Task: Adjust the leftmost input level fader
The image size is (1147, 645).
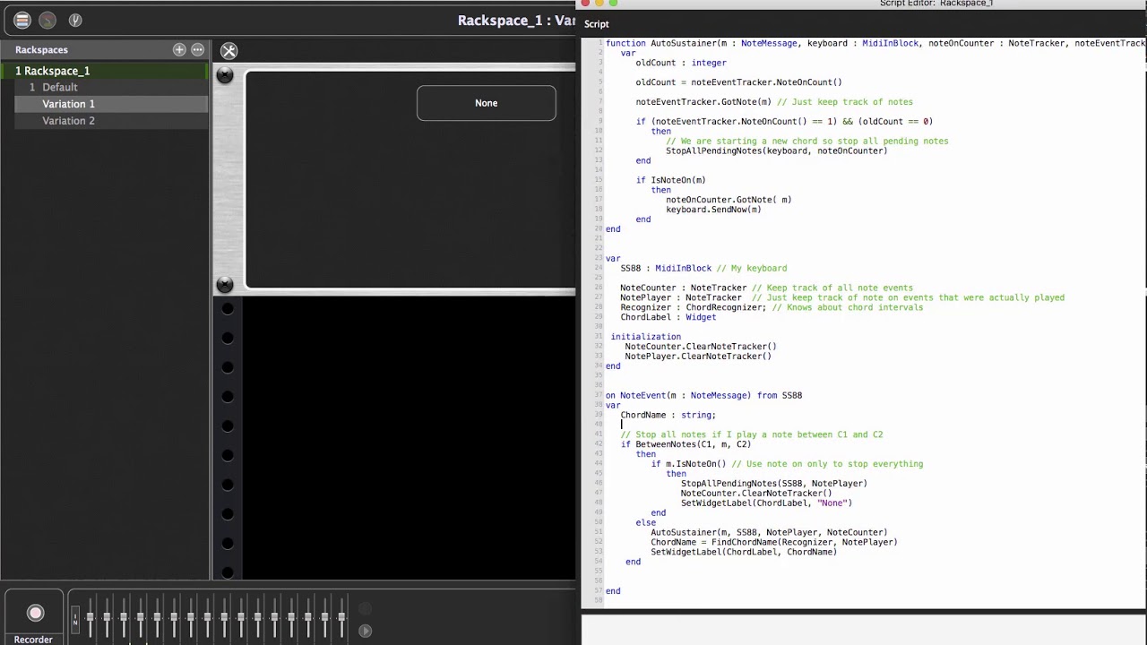Action: pos(90,616)
